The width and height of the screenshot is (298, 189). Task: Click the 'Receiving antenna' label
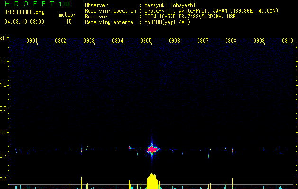[109, 22]
